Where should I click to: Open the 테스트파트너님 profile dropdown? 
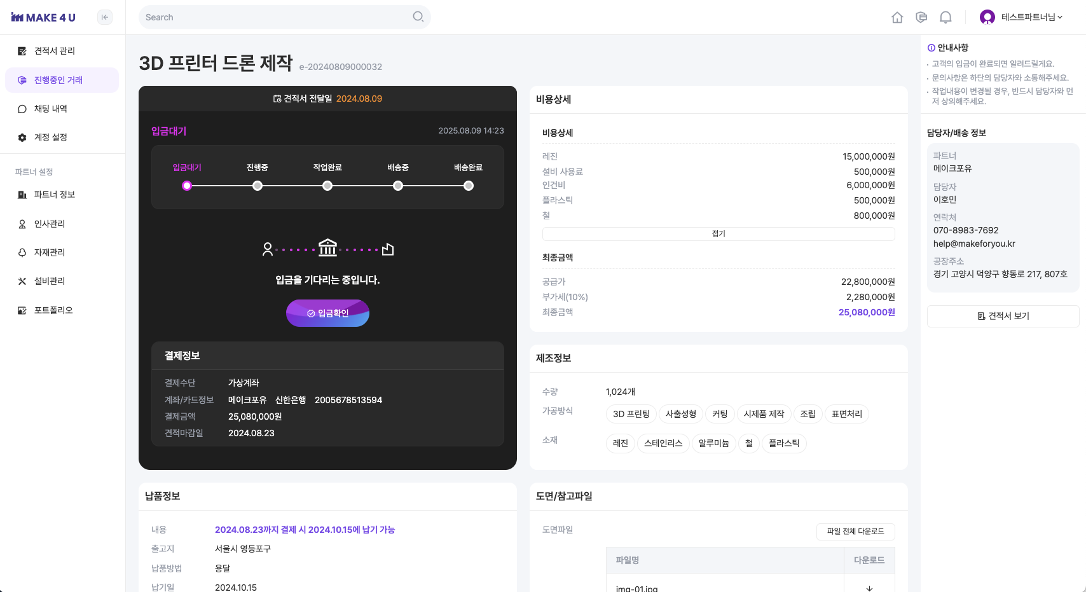click(x=1021, y=17)
